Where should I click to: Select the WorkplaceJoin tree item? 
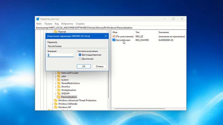(69, 90)
